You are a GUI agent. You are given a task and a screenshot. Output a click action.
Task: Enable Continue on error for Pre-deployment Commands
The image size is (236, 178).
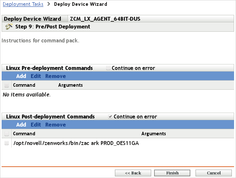click(109, 68)
